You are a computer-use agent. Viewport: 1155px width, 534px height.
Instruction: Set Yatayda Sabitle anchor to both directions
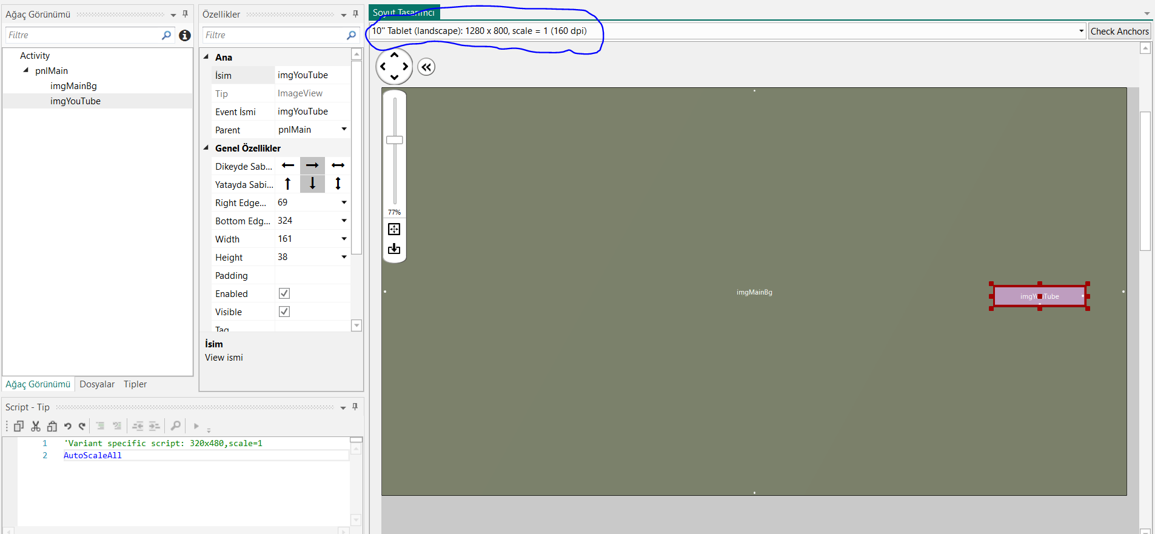tap(338, 184)
